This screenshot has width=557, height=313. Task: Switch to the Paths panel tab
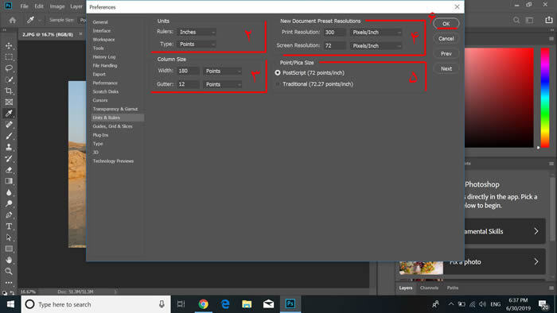(453, 288)
